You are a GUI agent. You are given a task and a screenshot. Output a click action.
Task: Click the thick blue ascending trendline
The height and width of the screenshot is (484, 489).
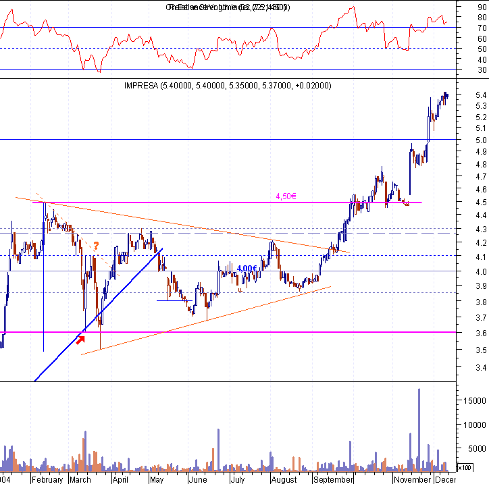tap(98, 315)
